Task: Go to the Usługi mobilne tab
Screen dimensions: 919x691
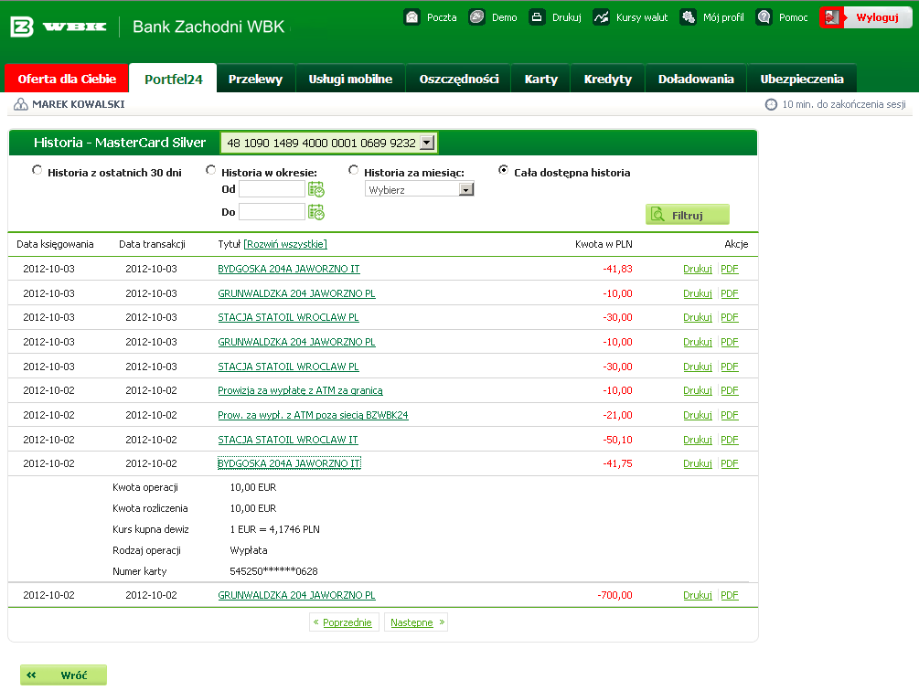Action: point(350,79)
